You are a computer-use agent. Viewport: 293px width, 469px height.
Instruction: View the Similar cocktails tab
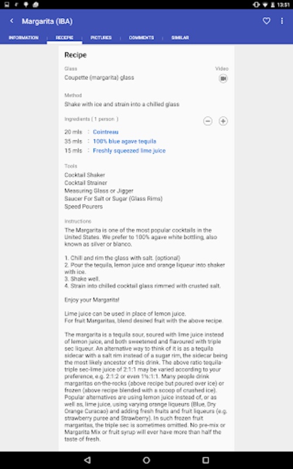coord(180,38)
